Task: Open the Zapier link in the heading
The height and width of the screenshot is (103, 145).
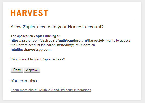Action: coord(29,27)
